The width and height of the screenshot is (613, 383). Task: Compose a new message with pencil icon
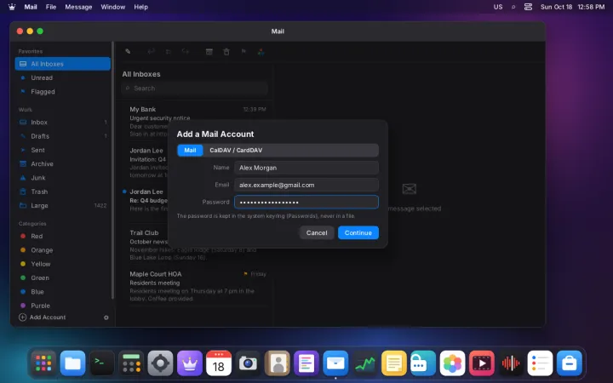tap(128, 52)
